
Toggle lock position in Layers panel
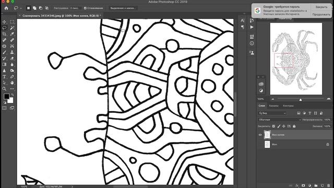[x=284, y=126]
